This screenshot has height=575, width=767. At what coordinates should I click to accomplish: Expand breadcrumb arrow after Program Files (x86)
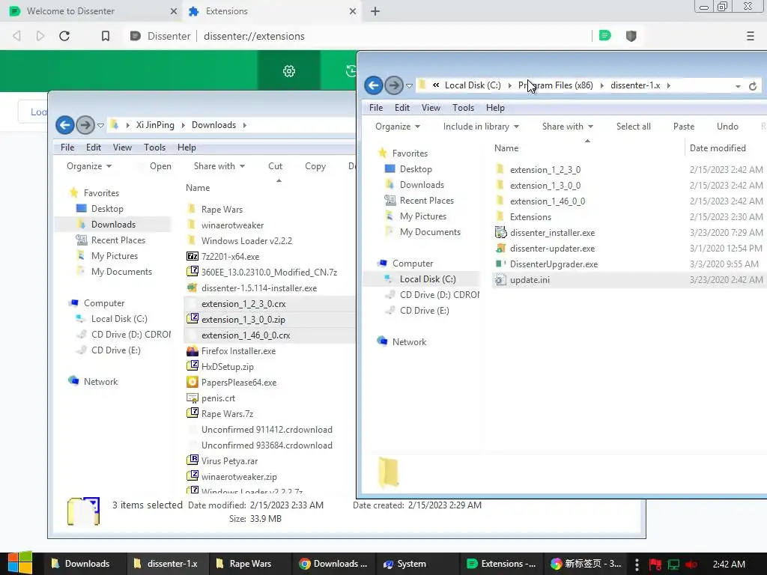[601, 85]
